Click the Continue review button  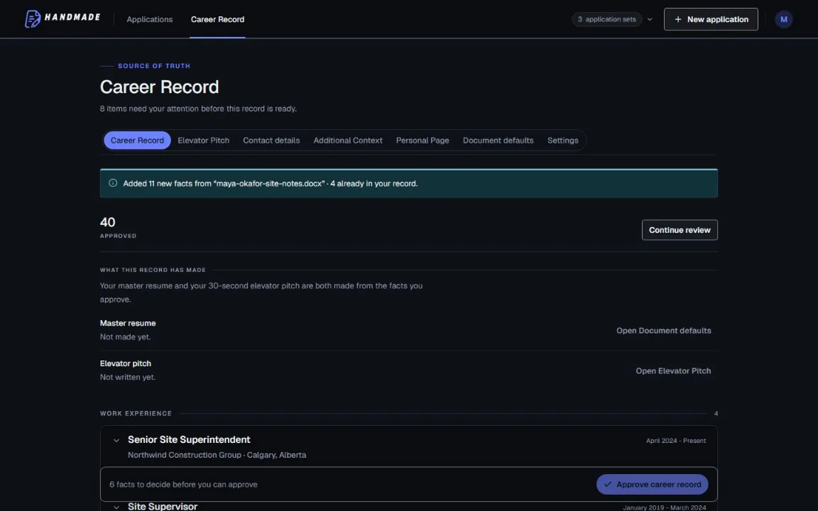click(680, 230)
